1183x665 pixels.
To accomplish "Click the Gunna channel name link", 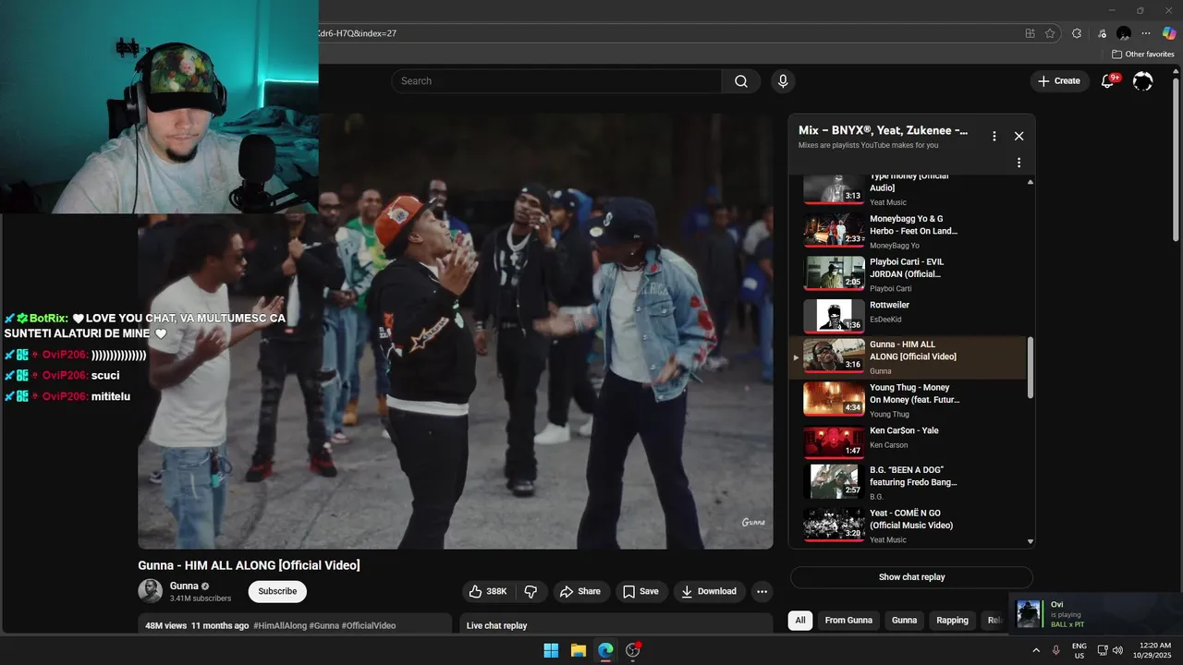I will [x=184, y=586].
